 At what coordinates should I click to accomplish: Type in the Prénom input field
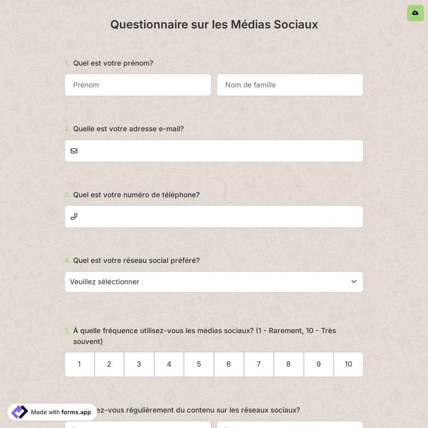(138, 85)
